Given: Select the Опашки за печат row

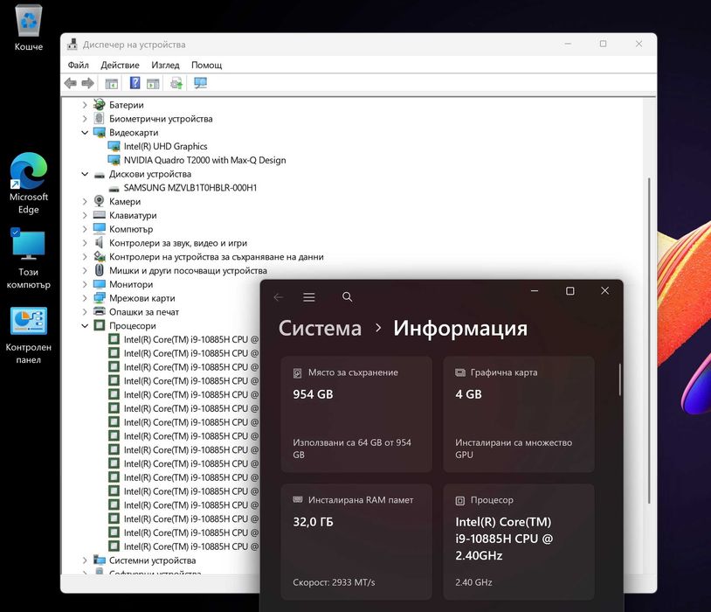Looking at the screenshot, I should coord(144,312).
